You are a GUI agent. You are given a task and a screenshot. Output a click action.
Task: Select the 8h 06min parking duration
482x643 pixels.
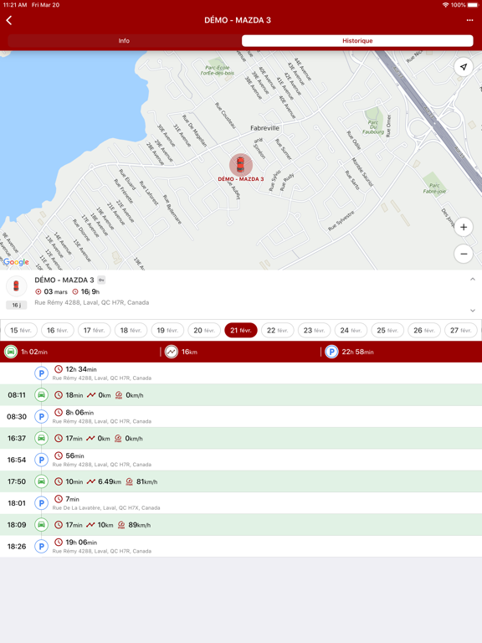pyautogui.click(x=79, y=413)
